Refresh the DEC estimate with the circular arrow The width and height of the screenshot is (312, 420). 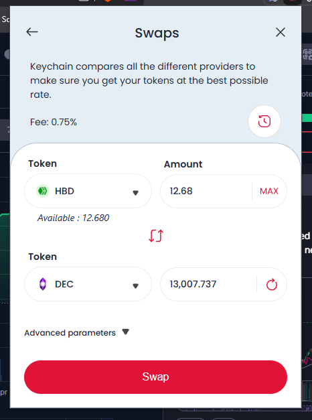pyautogui.click(x=272, y=284)
